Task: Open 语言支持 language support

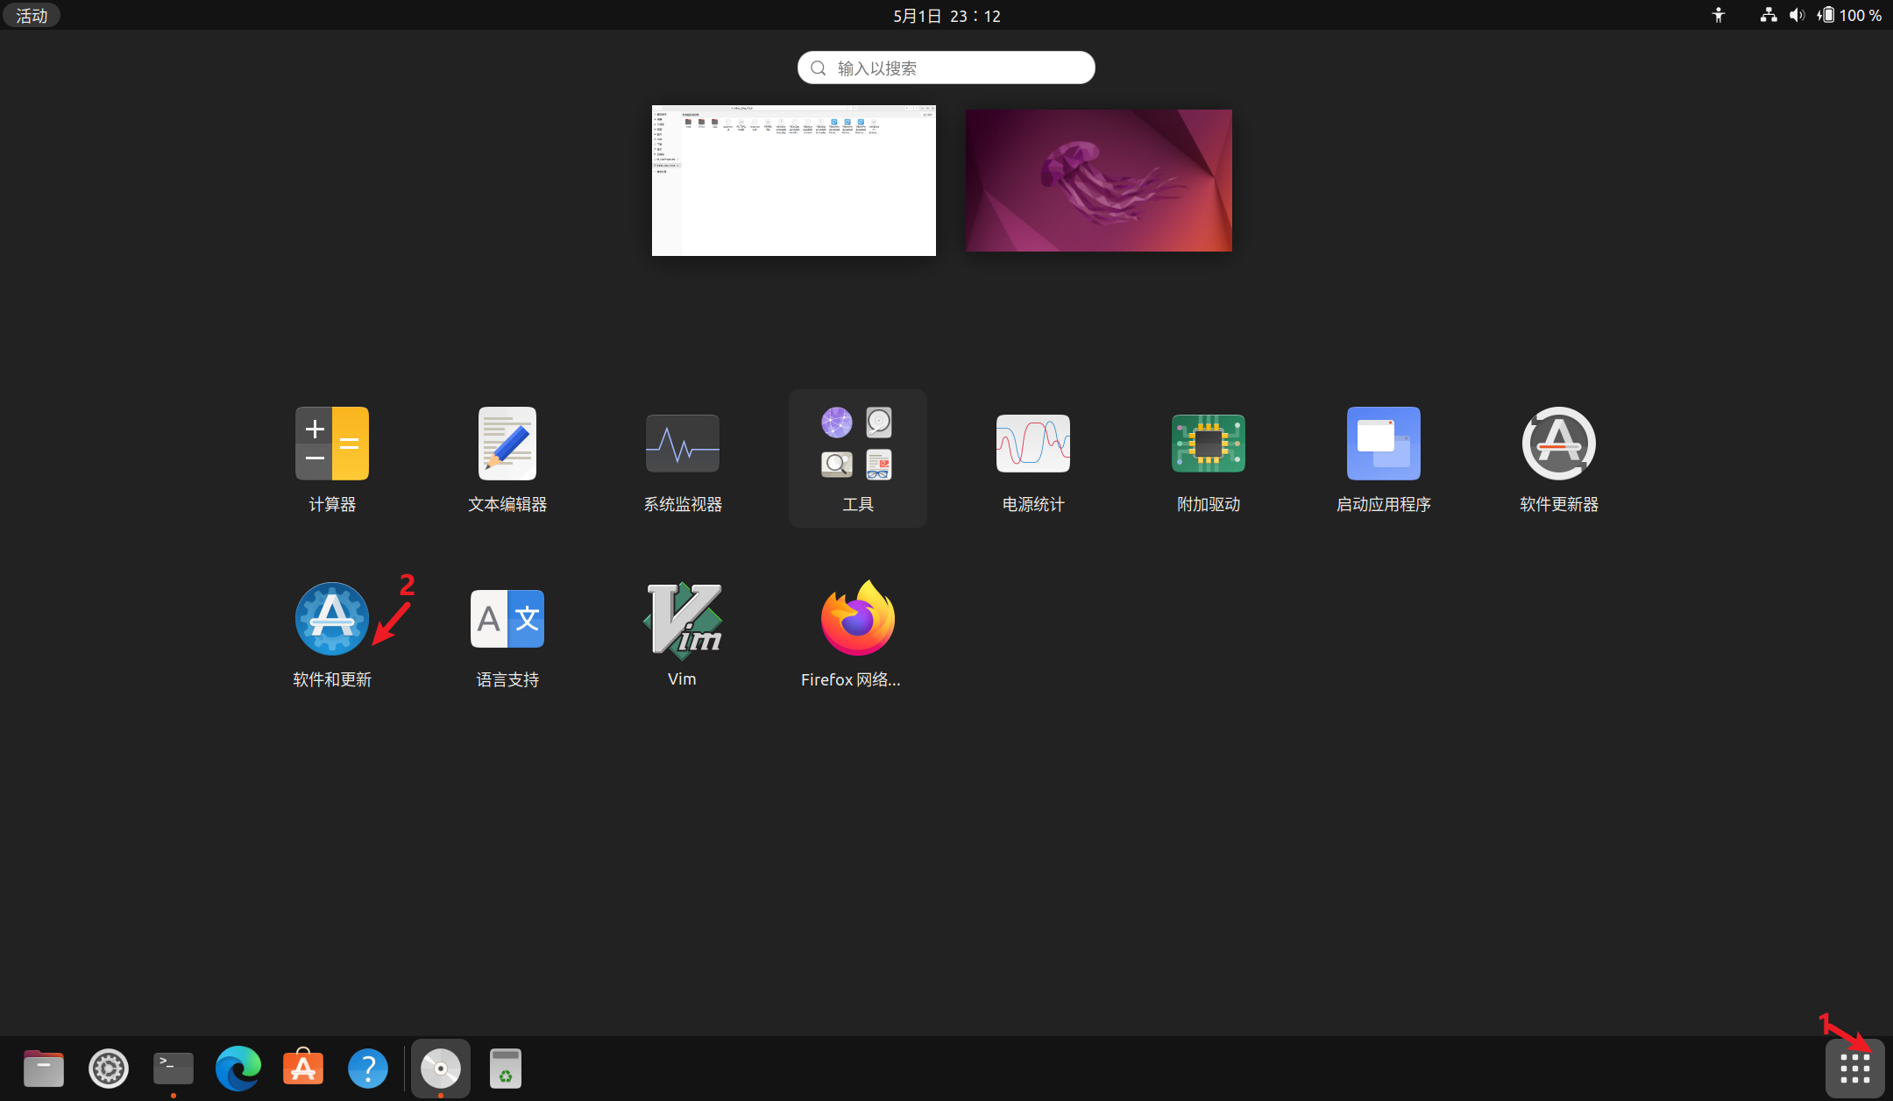Action: click(507, 620)
